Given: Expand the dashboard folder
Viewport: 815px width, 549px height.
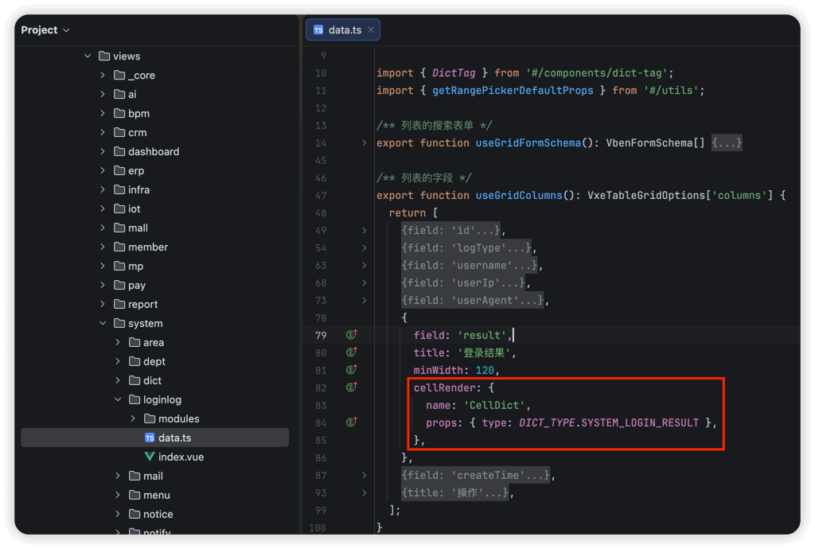Looking at the screenshot, I should pyautogui.click(x=103, y=151).
